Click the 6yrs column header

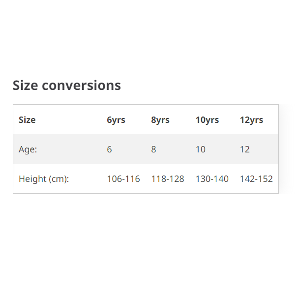pyautogui.click(x=116, y=119)
